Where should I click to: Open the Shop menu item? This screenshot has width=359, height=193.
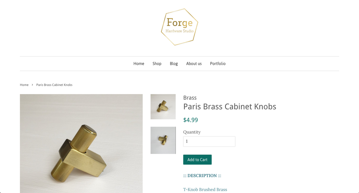click(x=157, y=63)
